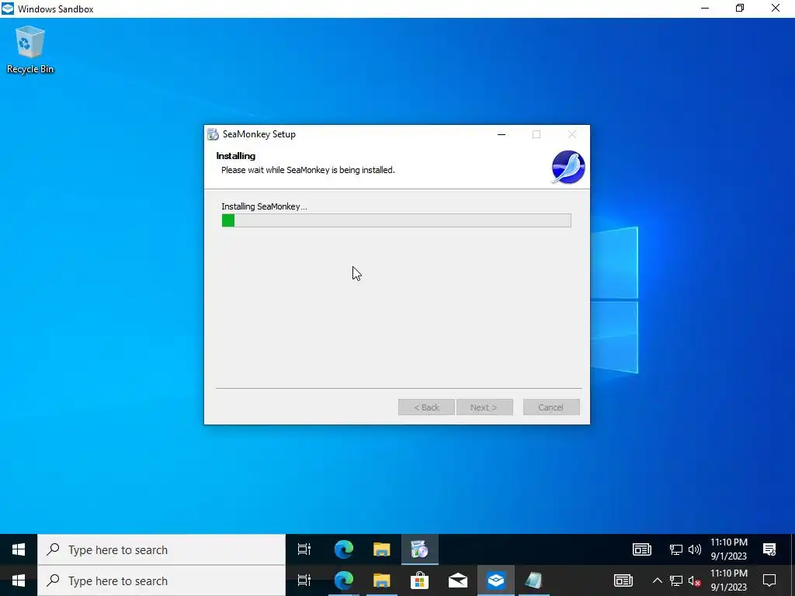The image size is (795, 596).
Task: Click the "Installing SeaMonkey..." status text
Action: pos(264,206)
